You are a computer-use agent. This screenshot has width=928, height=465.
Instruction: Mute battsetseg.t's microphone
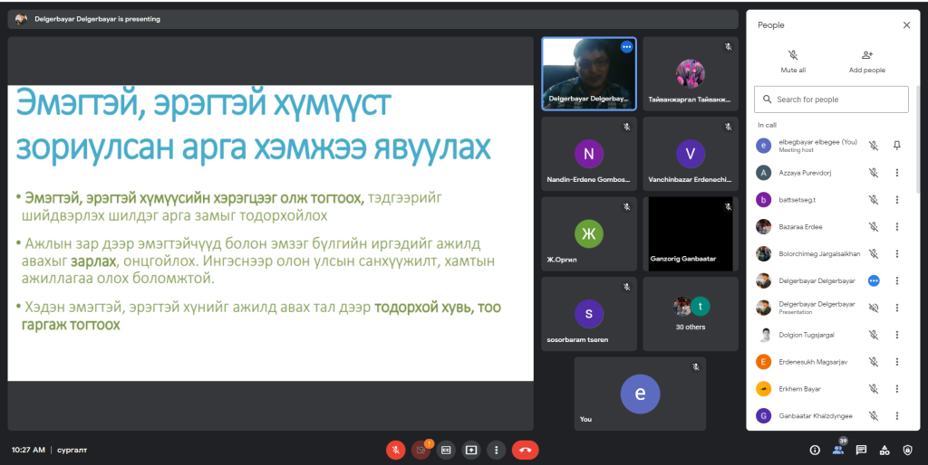click(874, 200)
